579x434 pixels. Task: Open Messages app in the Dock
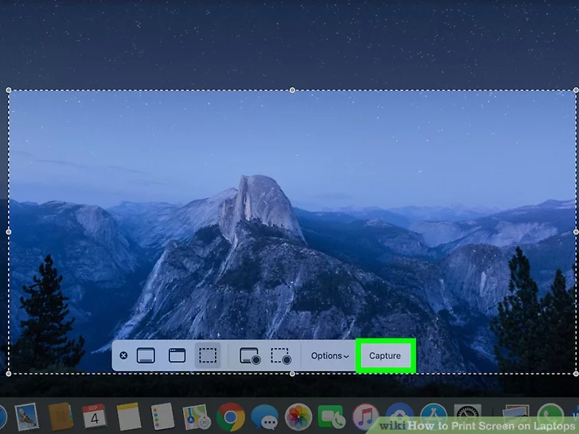click(264, 417)
